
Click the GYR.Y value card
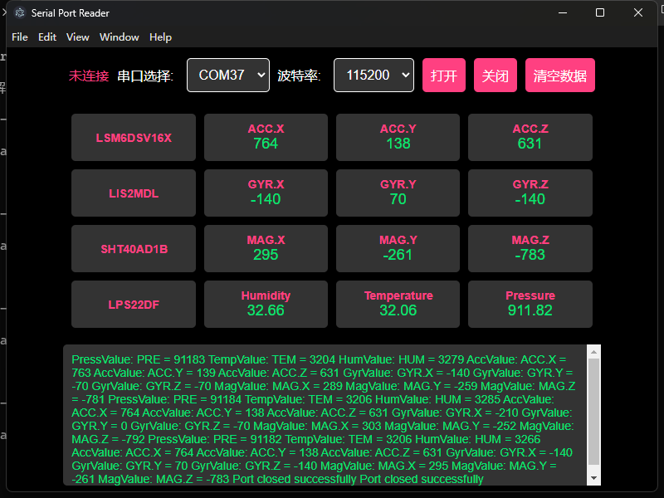pyautogui.click(x=398, y=193)
